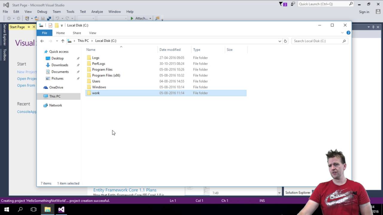383x215 pixels.
Task: Open Task View on the taskbar
Action: (x=34, y=209)
